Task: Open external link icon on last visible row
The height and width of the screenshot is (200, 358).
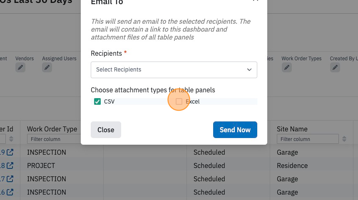Action: (x=10, y=192)
